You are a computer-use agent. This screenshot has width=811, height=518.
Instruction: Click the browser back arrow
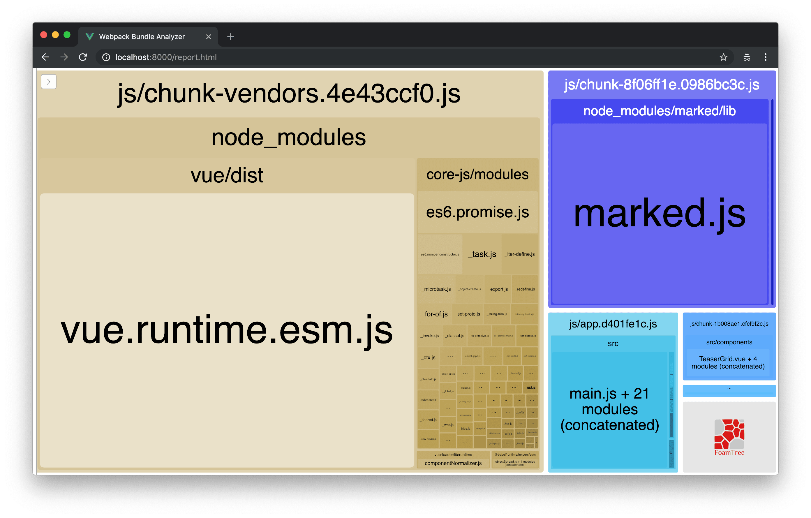pyautogui.click(x=45, y=57)
